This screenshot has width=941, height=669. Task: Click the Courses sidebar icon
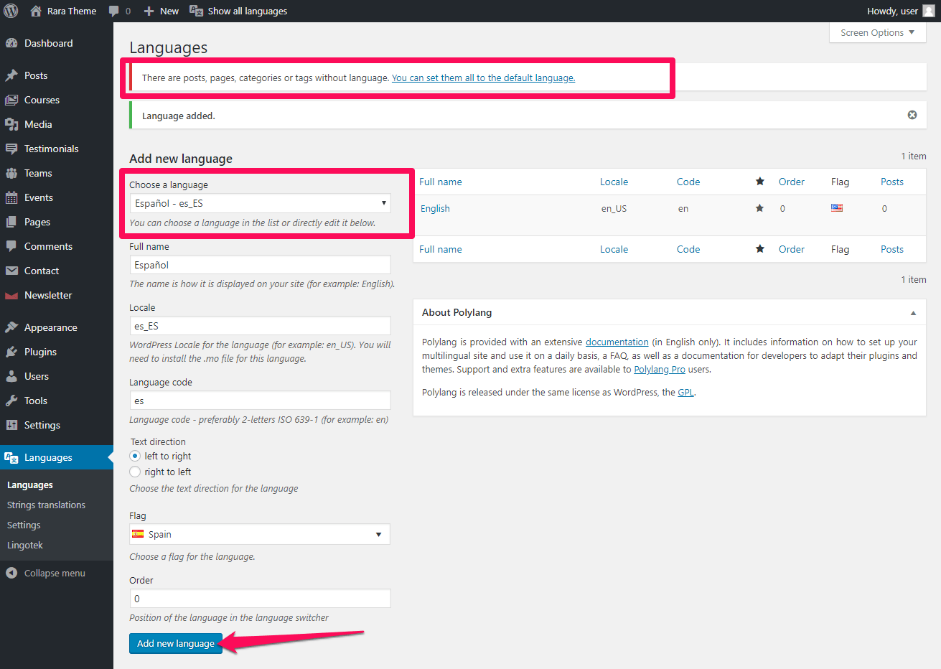pos(11,100)
